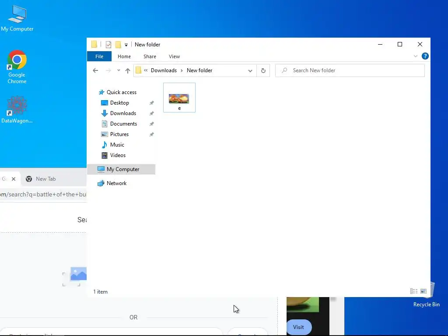The image size is (448, 336).
Task: Go up one folder level
Action: point(127,70)
